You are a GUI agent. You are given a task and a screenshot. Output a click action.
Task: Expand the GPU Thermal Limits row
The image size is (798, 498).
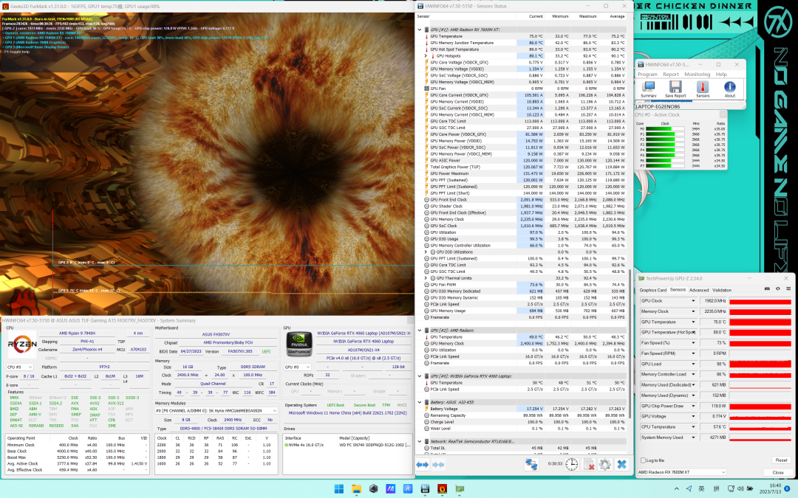[426, 277]
